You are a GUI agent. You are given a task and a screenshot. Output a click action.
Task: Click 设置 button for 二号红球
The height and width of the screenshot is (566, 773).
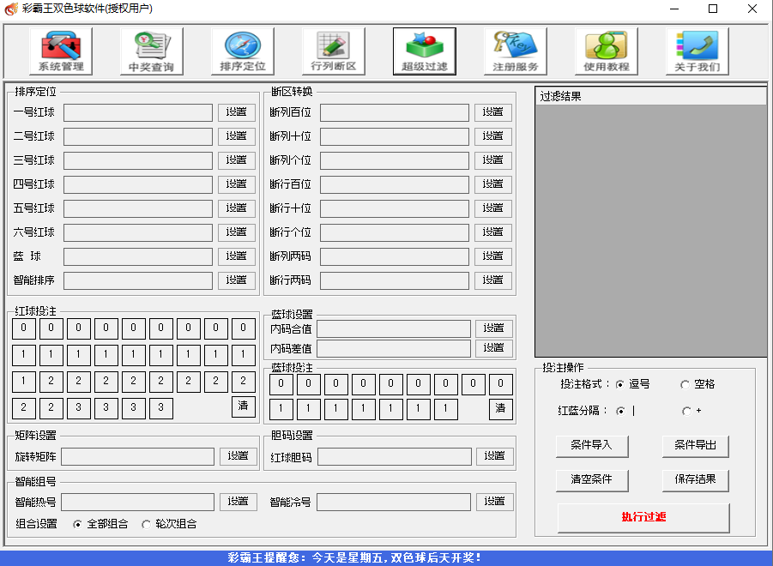237,136
